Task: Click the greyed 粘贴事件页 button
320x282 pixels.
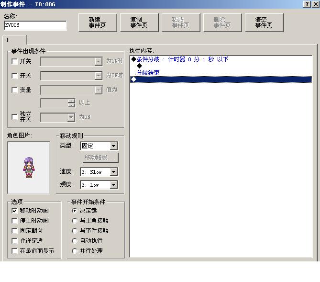Action: (181, 23)
